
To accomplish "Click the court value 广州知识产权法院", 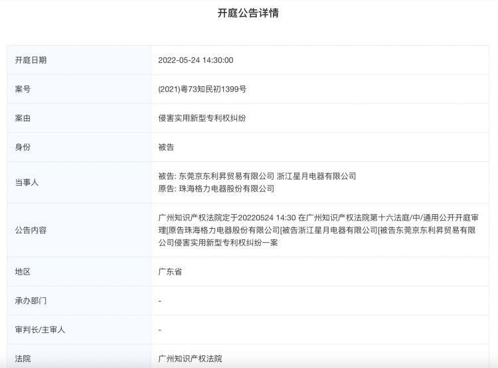I will tap(190, 359).
